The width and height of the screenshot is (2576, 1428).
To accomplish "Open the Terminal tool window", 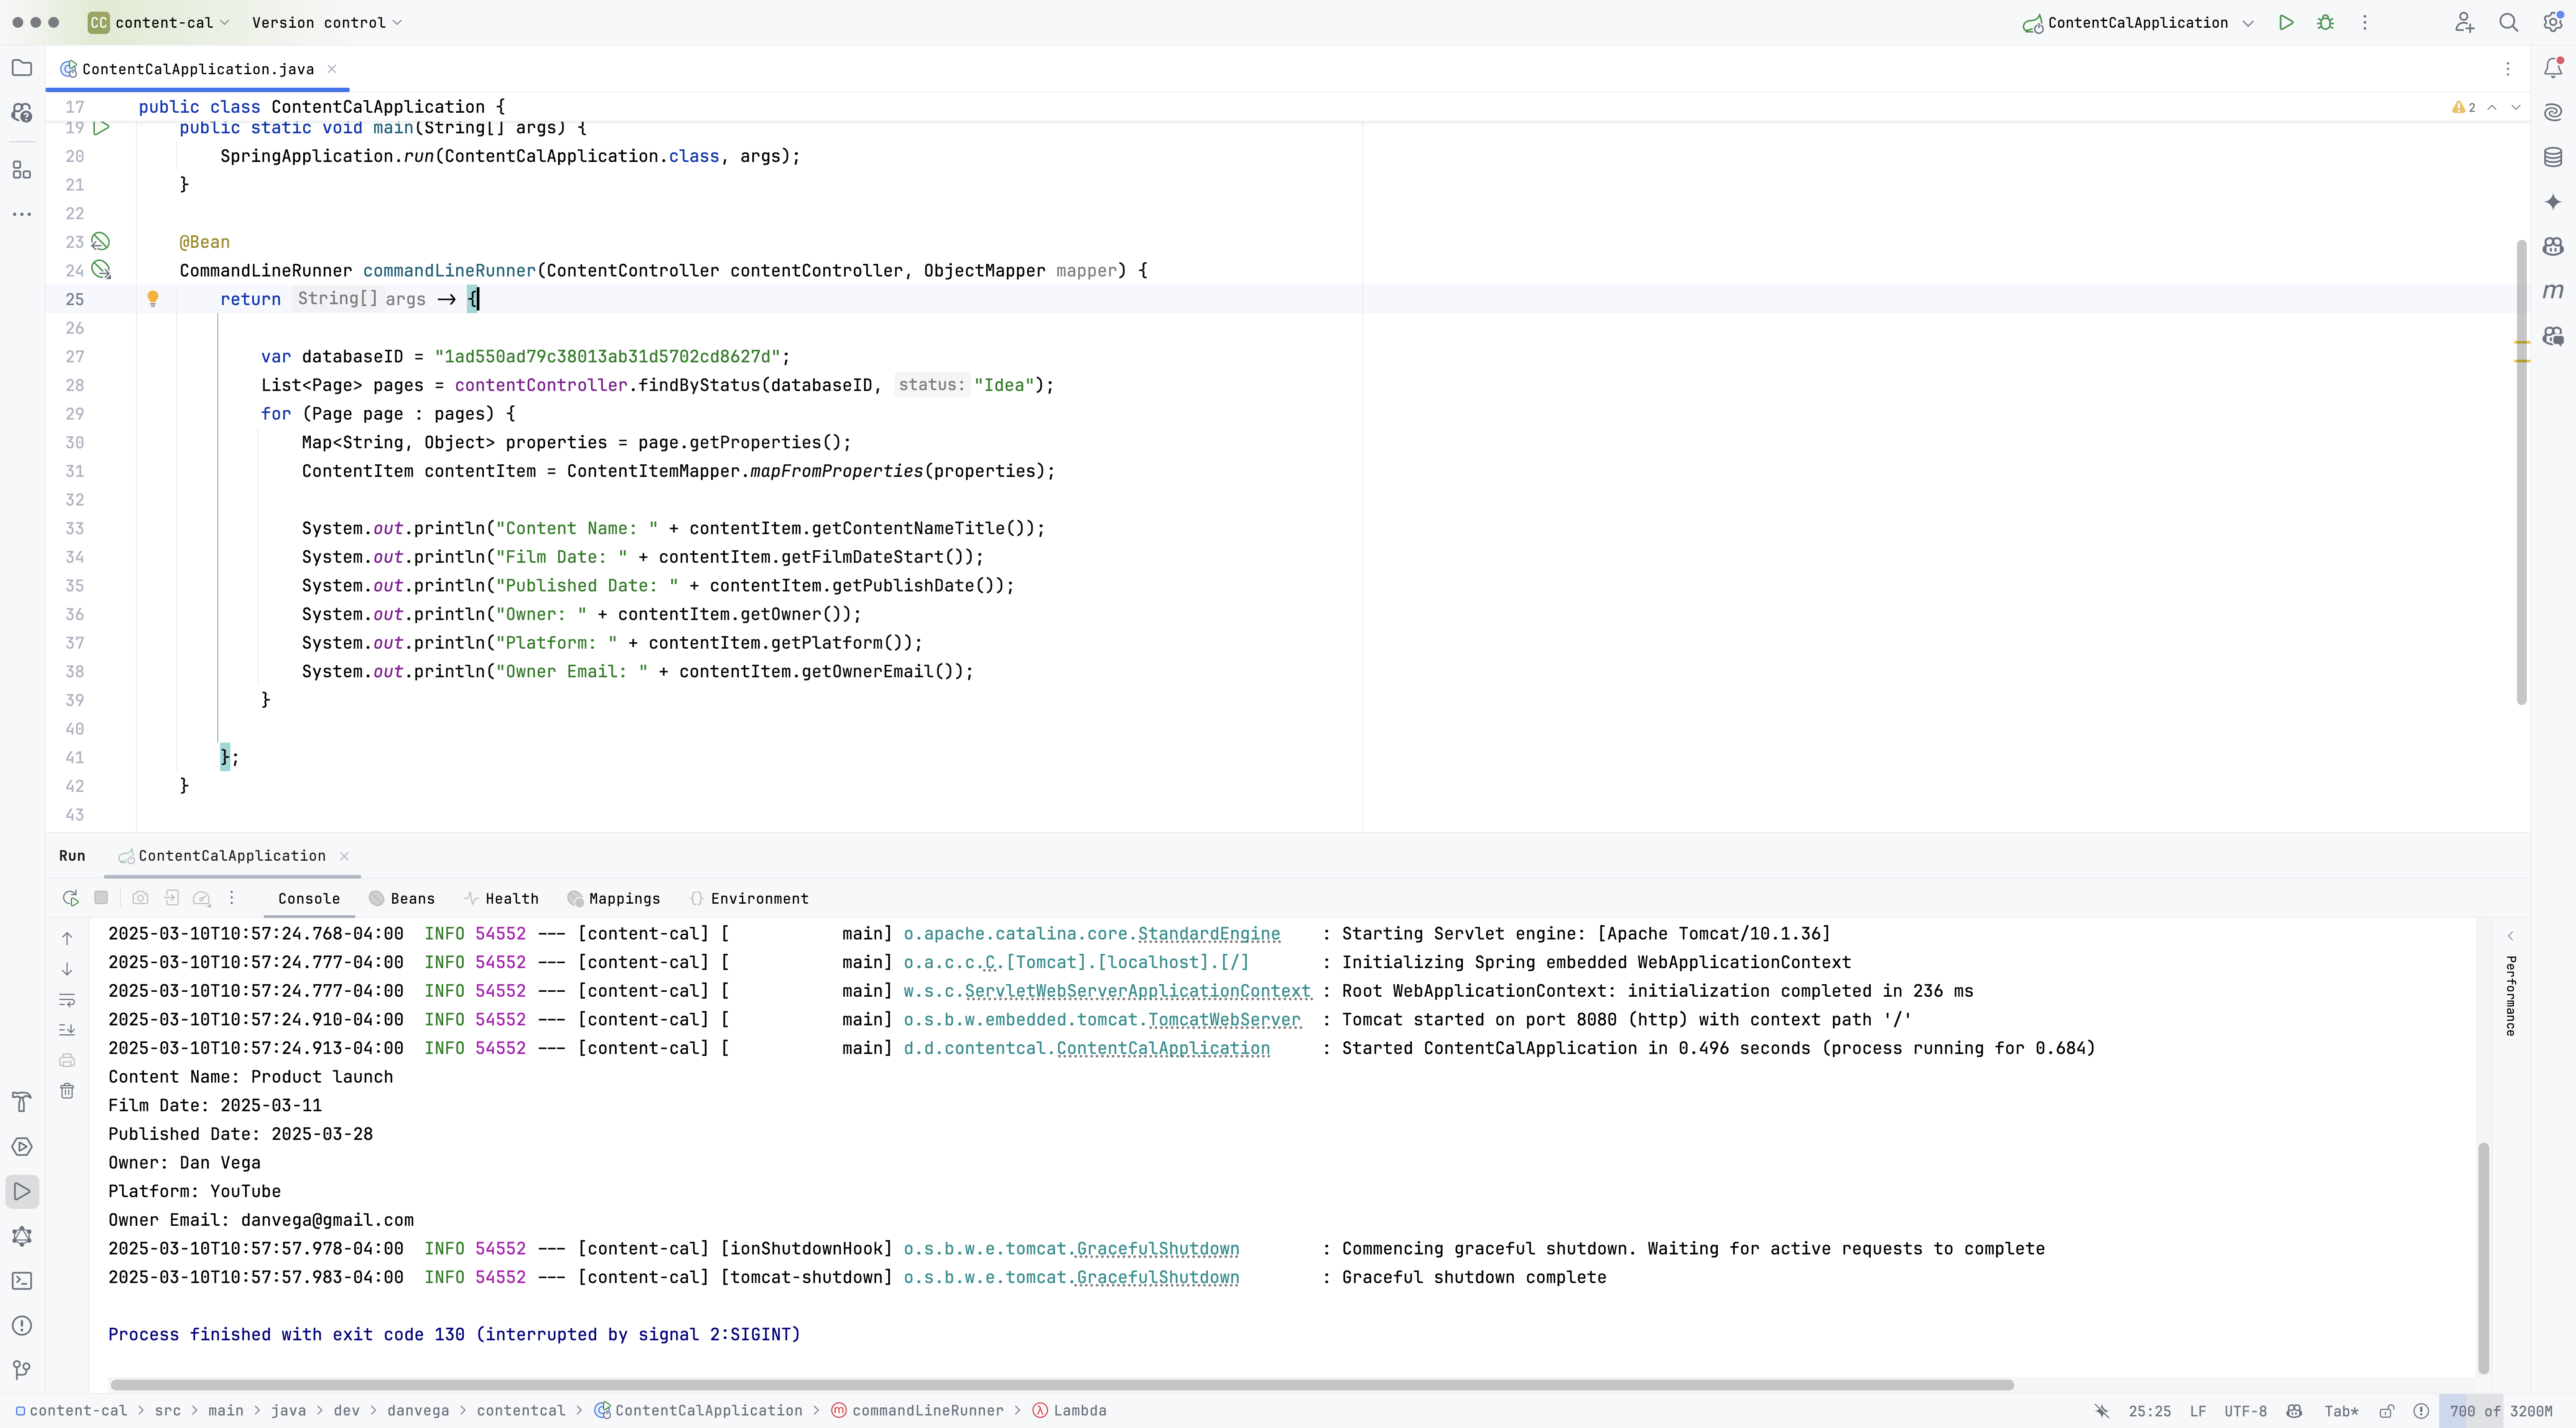I will pyautogui.click(x=22, y=1281).
